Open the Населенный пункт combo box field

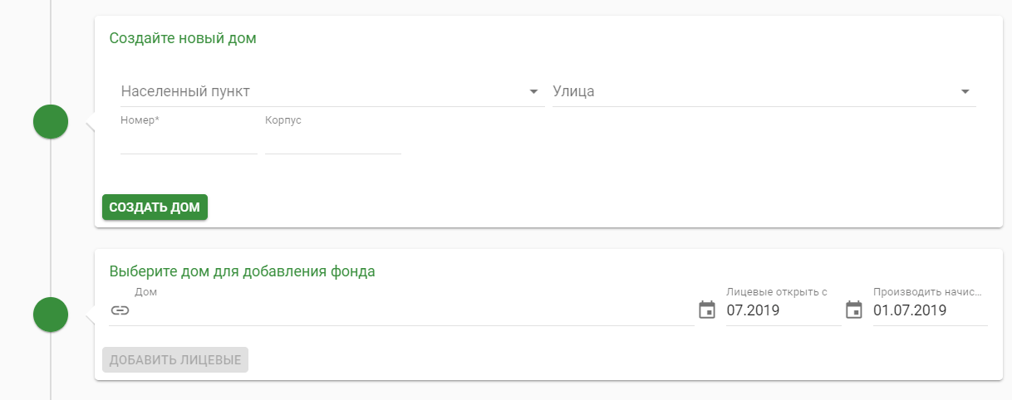(x=331, y=91)
